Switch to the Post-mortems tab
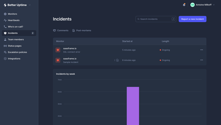Screen dimensions: 221x125 pos(82,31)
